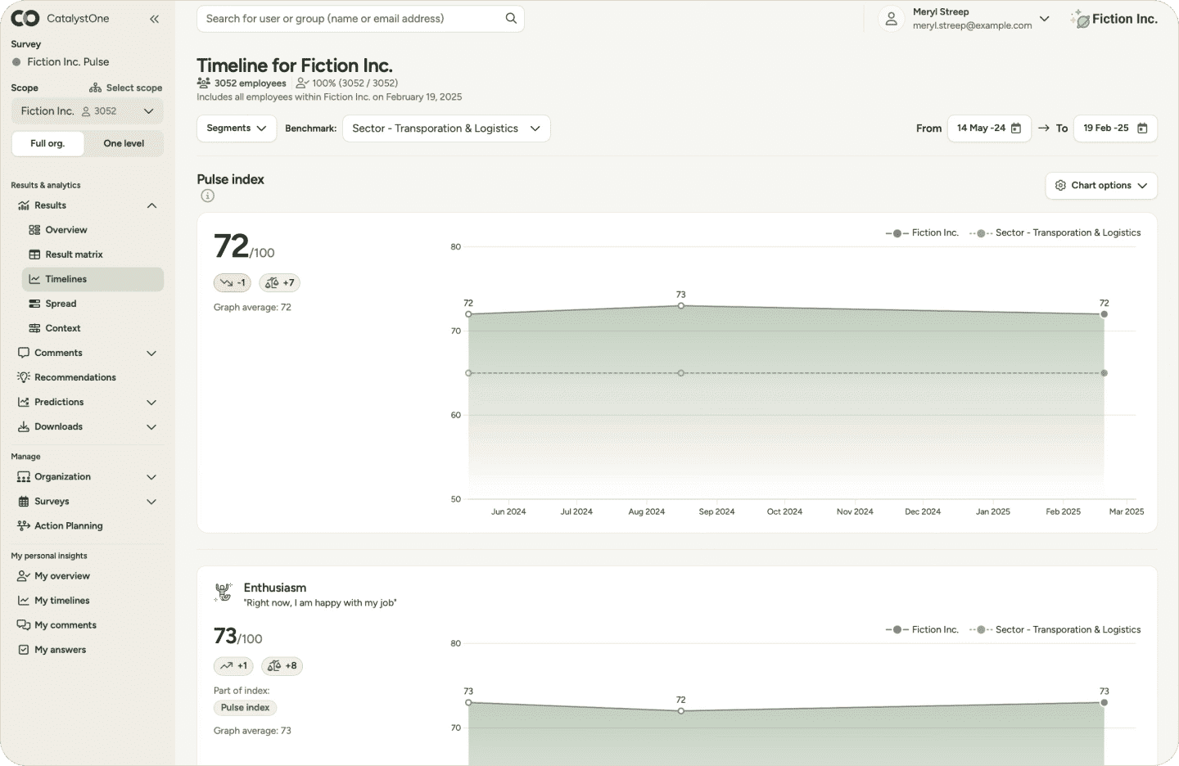Open the calendar icon for the From date
Viewport: 1179px width, 766px height.
pyautogui.click(x=1016, y=128)
